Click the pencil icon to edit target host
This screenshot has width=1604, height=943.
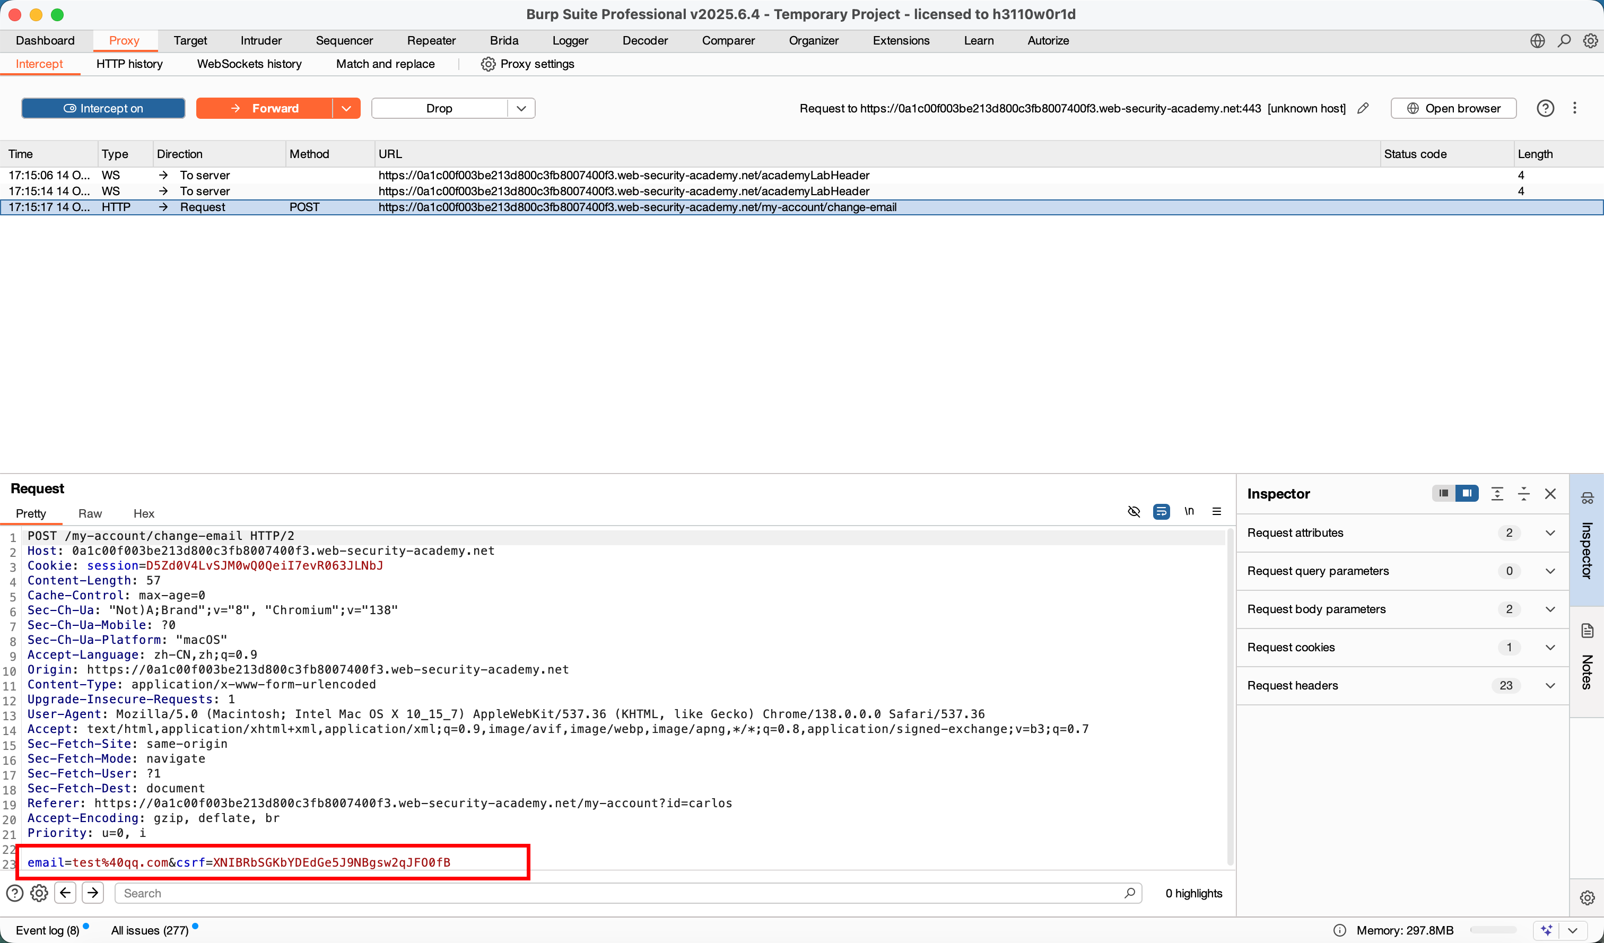coord(1363,108)
